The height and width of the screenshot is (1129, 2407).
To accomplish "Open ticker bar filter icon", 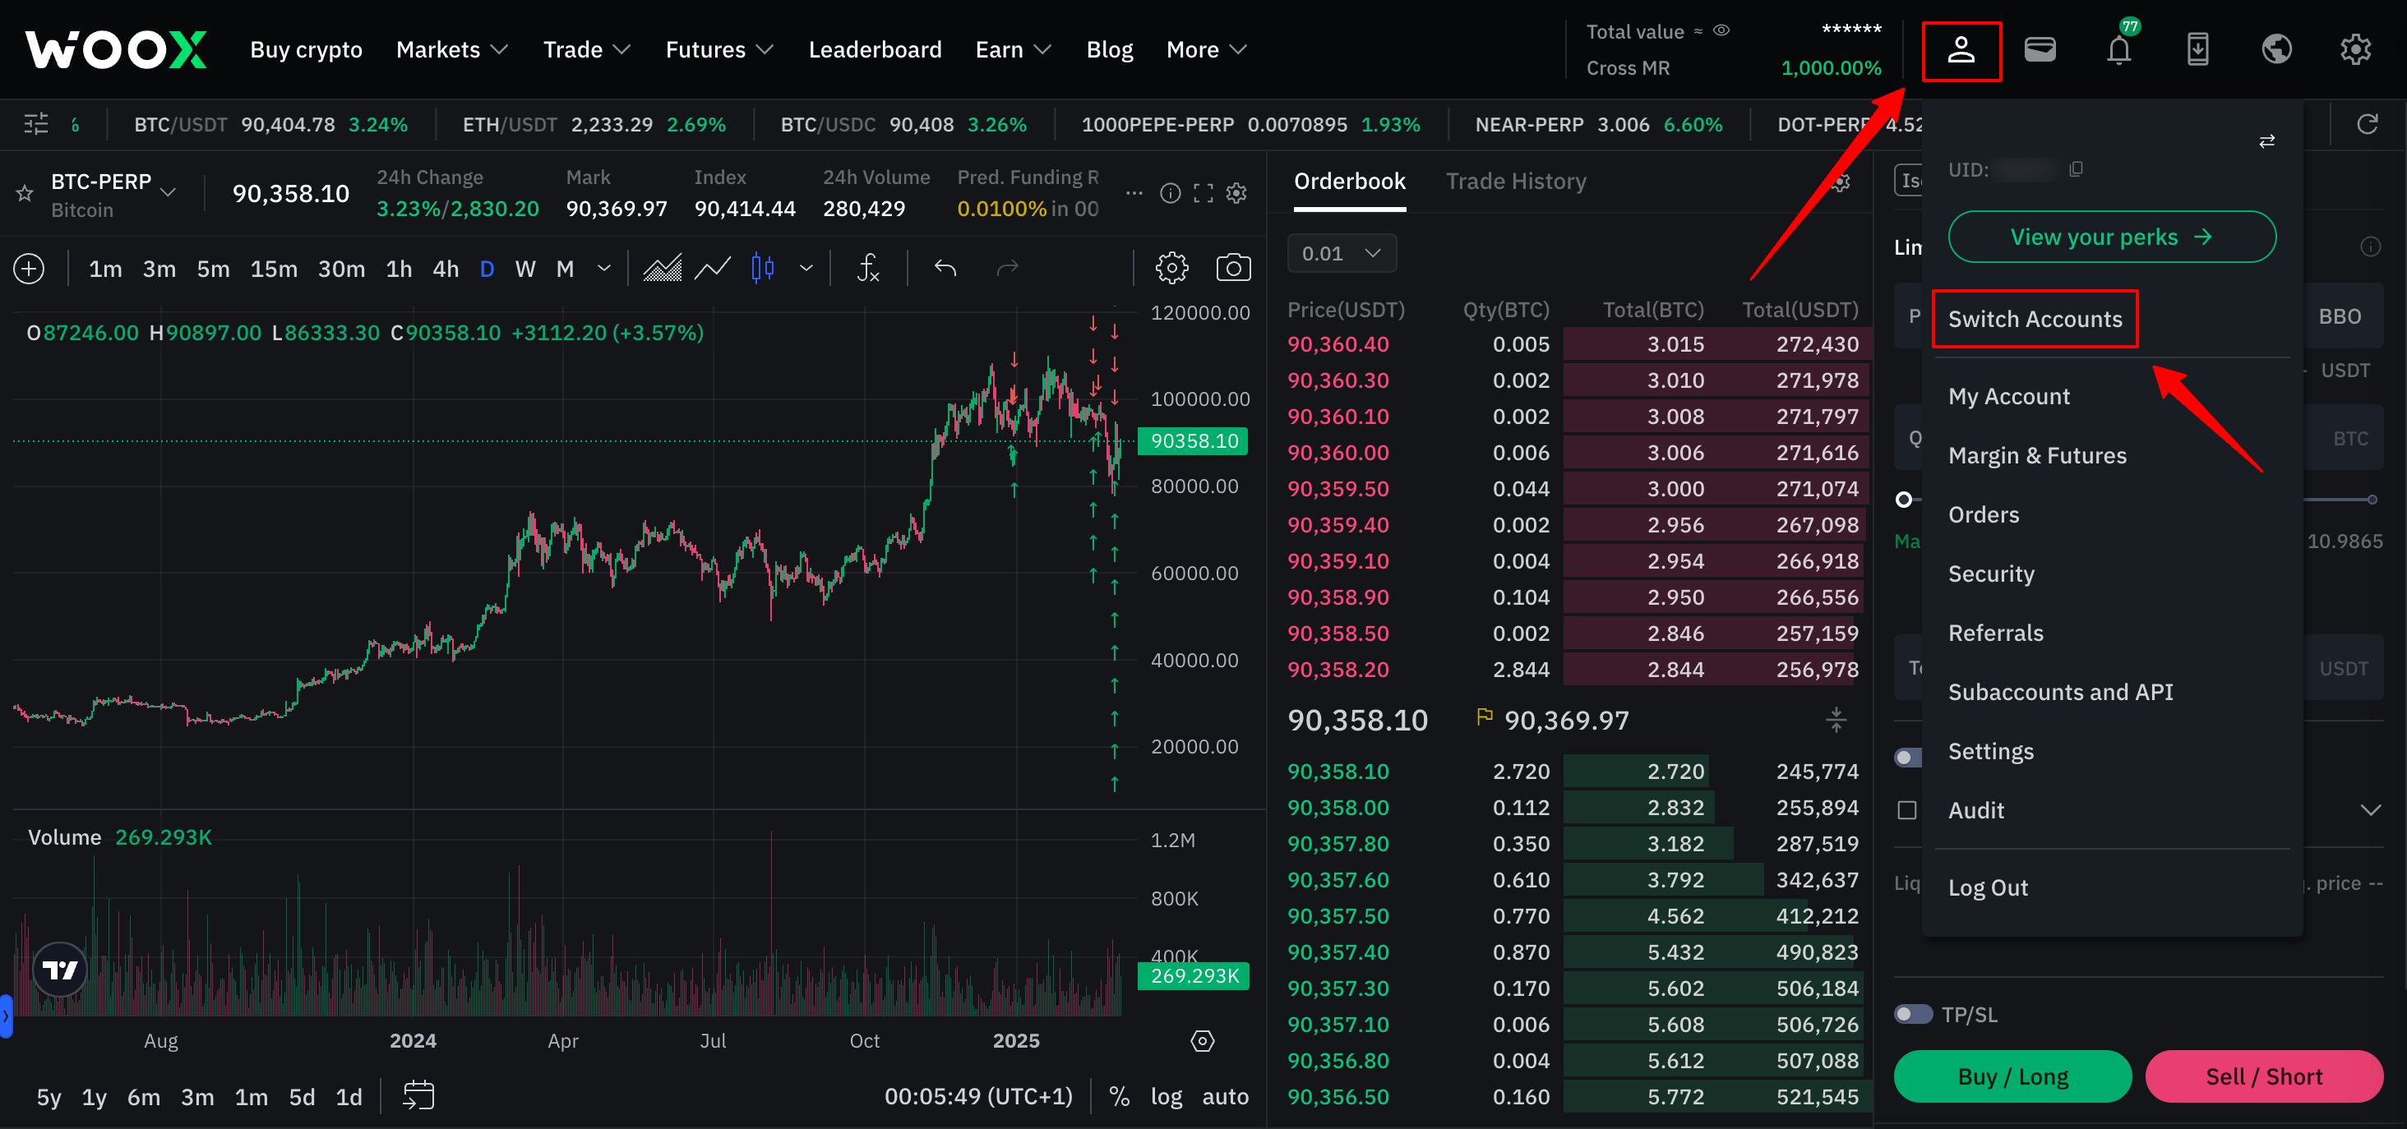I will tap(35, 124).
